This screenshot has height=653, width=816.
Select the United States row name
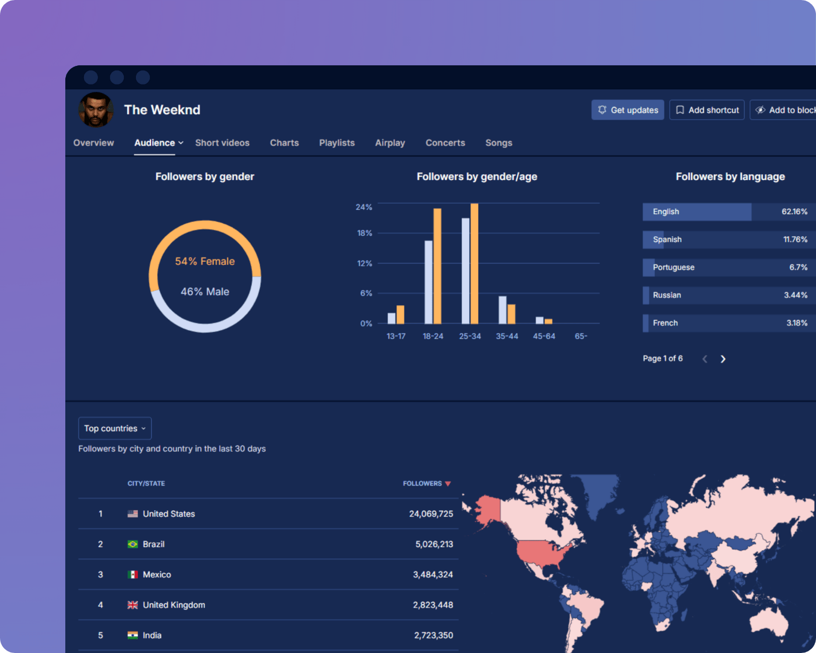click(169, 514)
